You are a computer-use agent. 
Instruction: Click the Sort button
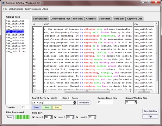[57, 107]
